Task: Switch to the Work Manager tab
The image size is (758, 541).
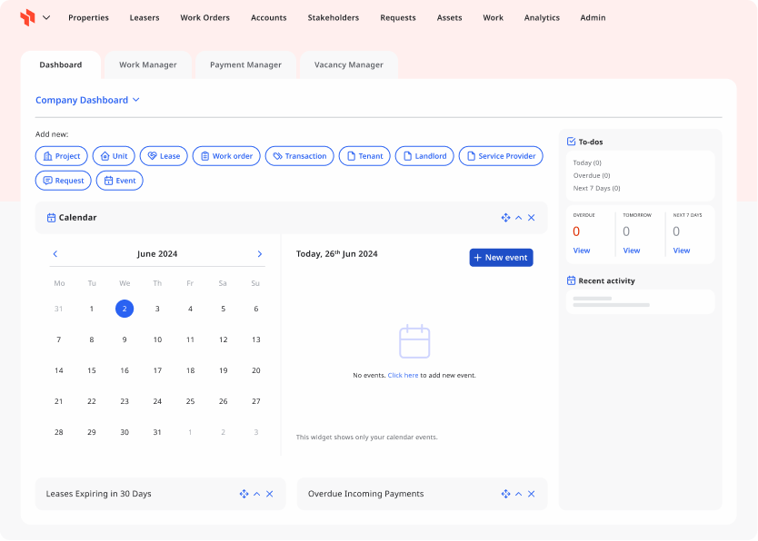Action: pyautogui.click(x=148, y=64)
